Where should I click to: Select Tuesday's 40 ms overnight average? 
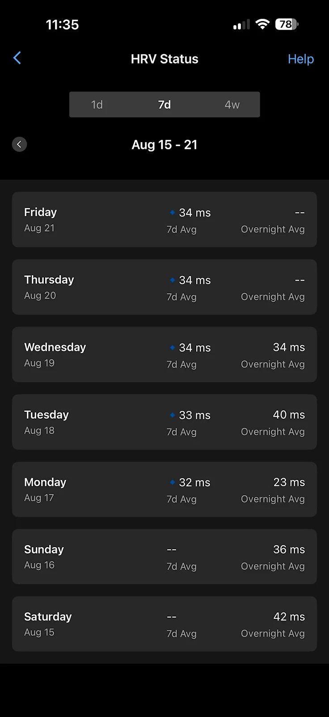289,415
